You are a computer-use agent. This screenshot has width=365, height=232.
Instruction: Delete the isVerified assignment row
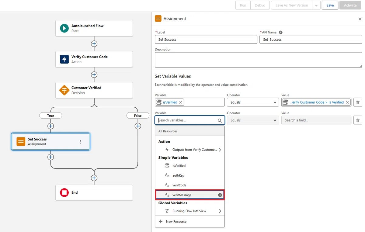[358, 102]
